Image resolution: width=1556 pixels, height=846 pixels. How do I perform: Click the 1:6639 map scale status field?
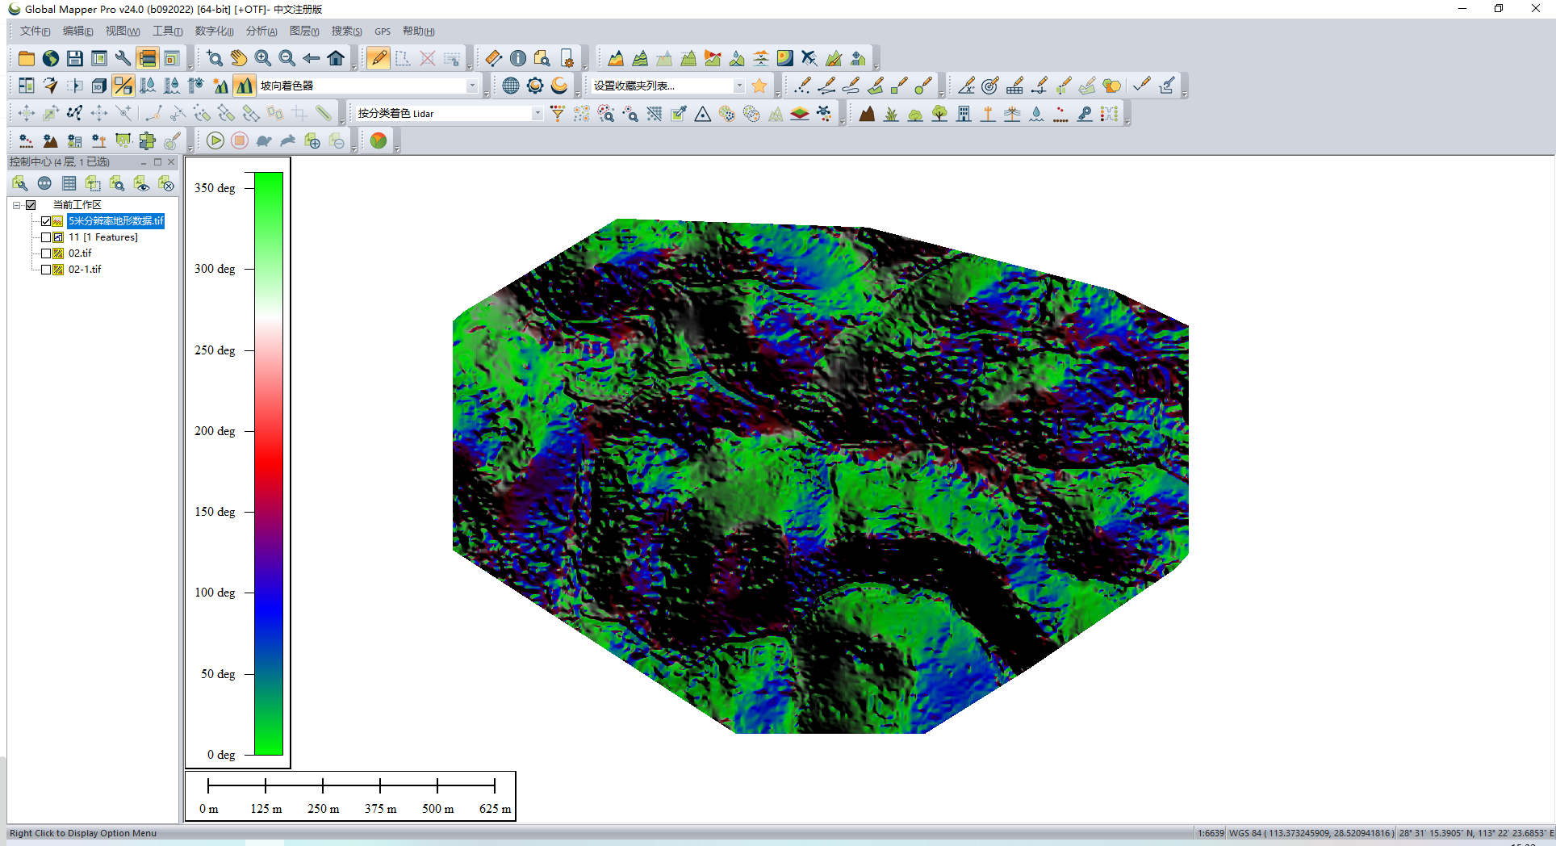pos(1211,833)
